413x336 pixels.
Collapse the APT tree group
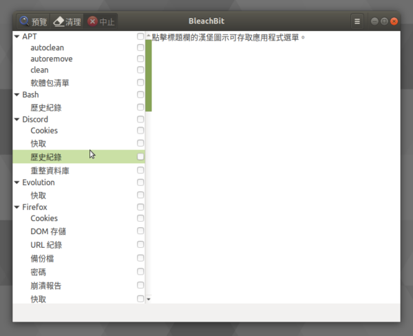coord(17,36)
